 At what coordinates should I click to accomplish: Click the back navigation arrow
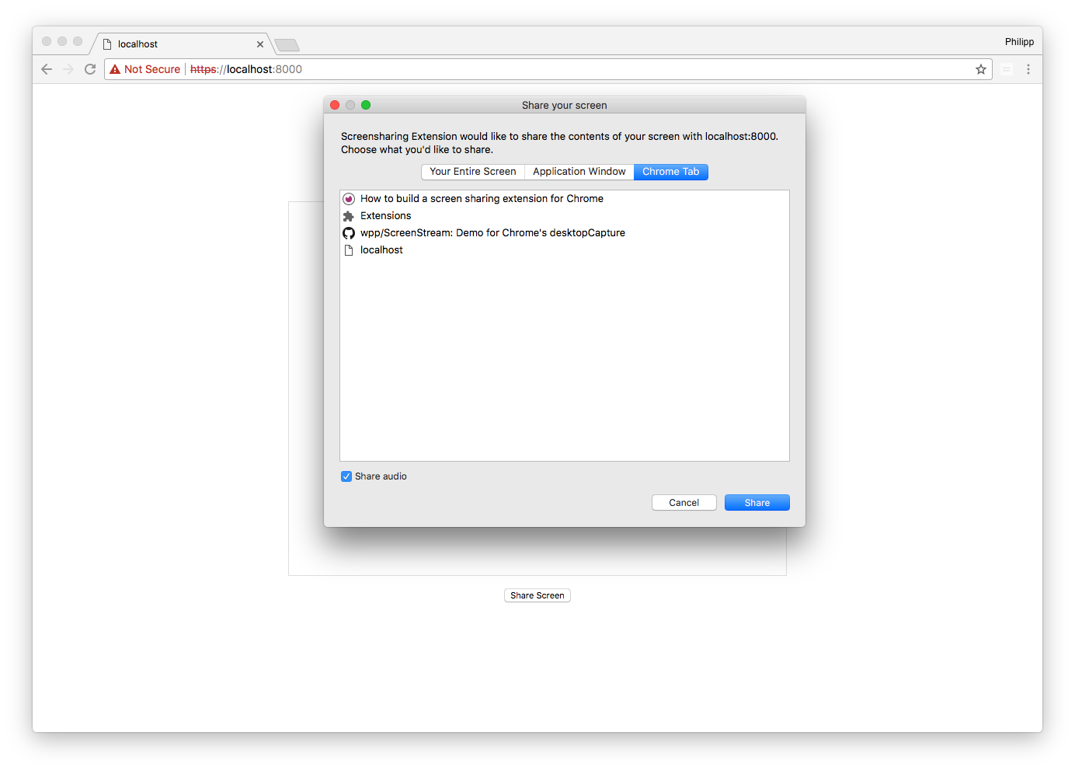[x=46, y=68]
